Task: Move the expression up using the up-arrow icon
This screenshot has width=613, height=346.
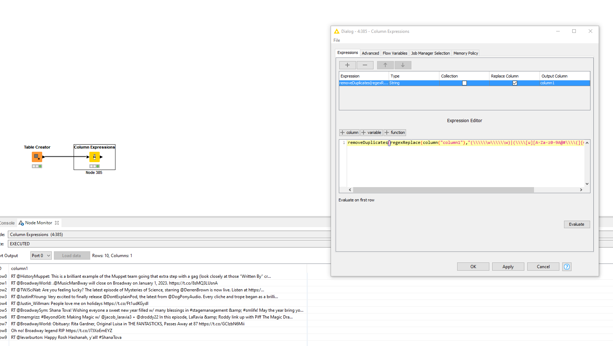Action: coord(385,65)
